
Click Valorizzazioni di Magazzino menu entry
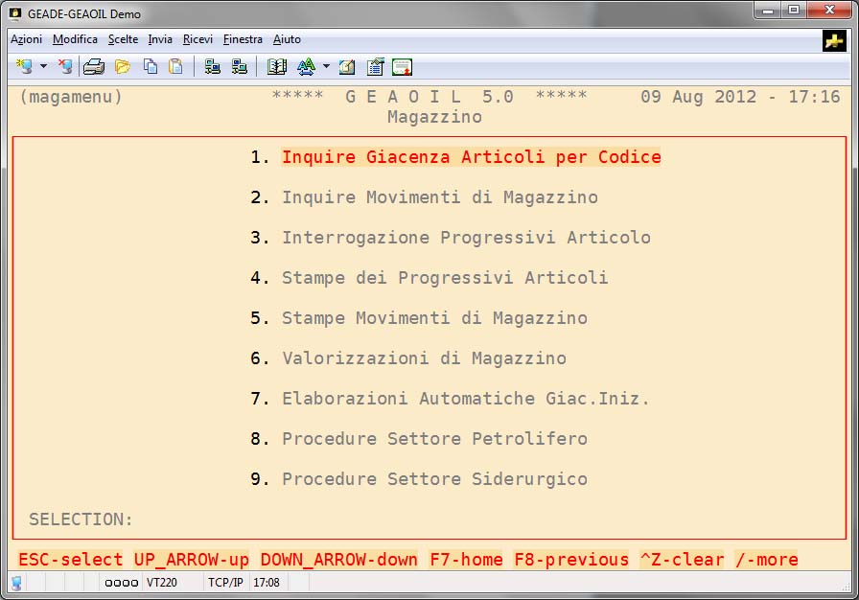coord(424,358)
